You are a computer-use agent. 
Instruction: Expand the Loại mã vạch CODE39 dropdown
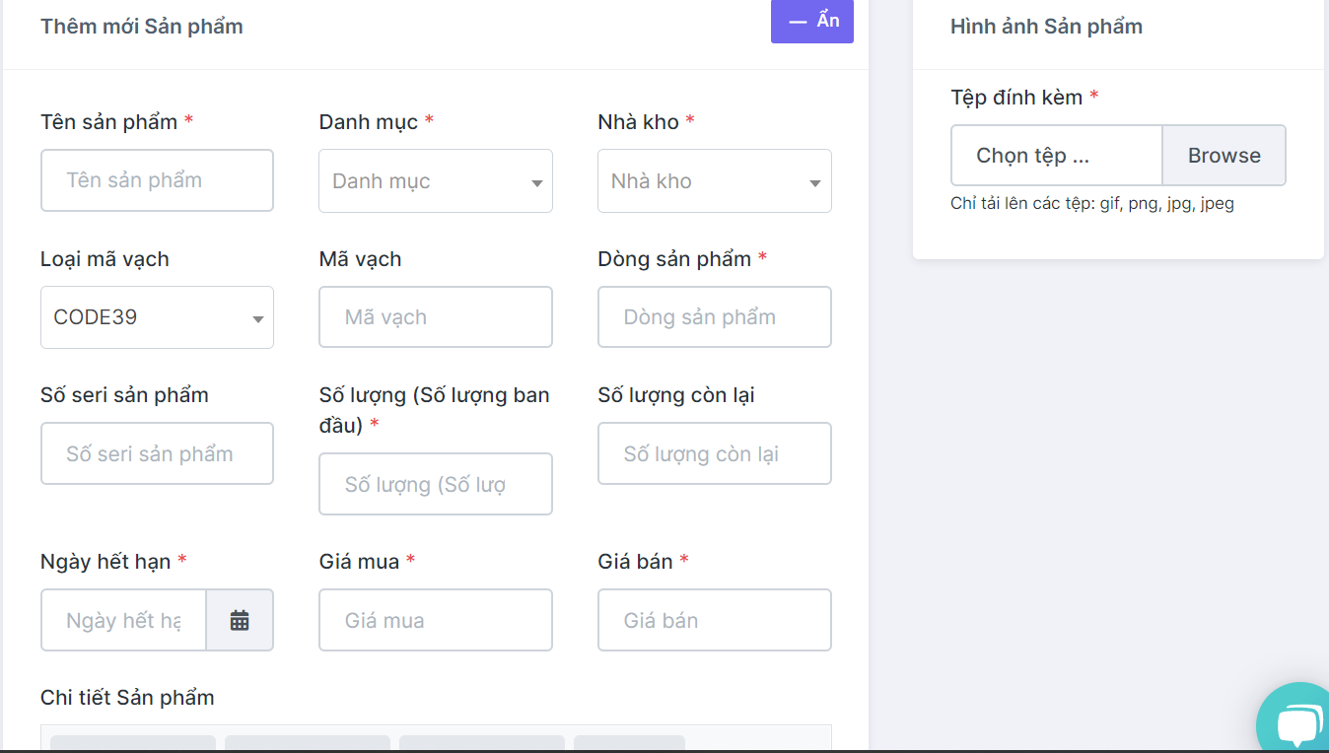tap(157, 317)
